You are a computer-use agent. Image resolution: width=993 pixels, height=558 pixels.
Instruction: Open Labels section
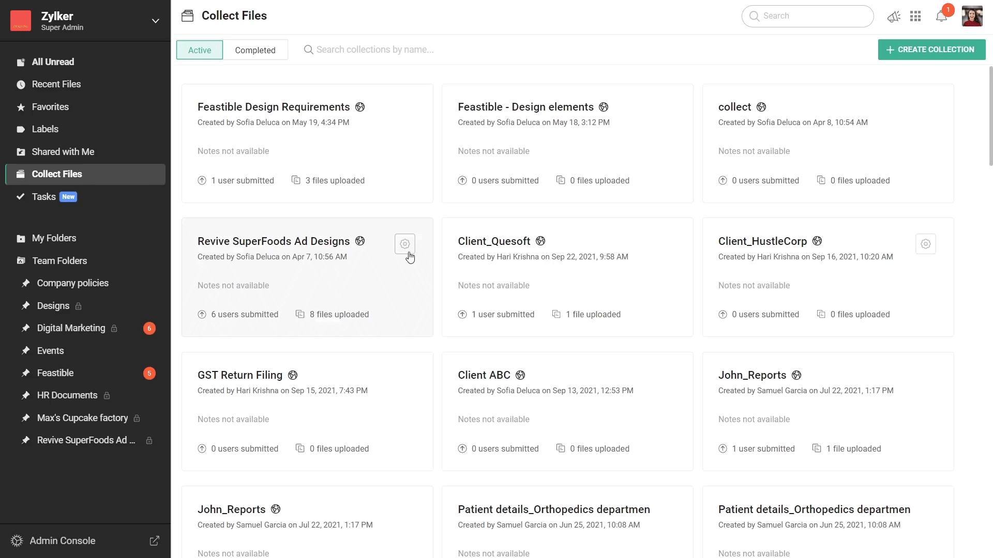85,129
